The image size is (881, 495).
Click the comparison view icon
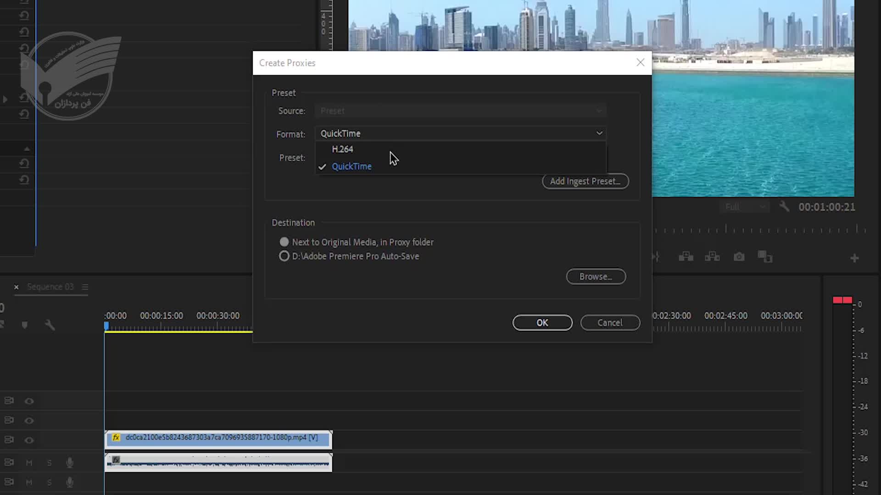765,257
